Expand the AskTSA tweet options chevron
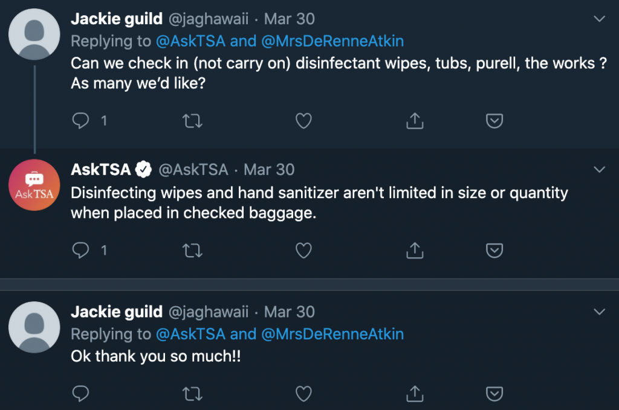 (599, 170)
